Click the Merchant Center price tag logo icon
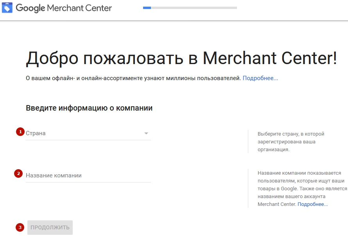Screen dimensions: 348x236 (7, 8)
